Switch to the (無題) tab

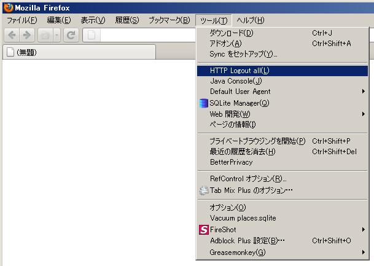click(25, 52)
